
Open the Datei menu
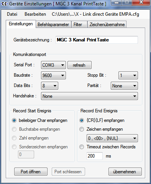(x=12, y=14)
